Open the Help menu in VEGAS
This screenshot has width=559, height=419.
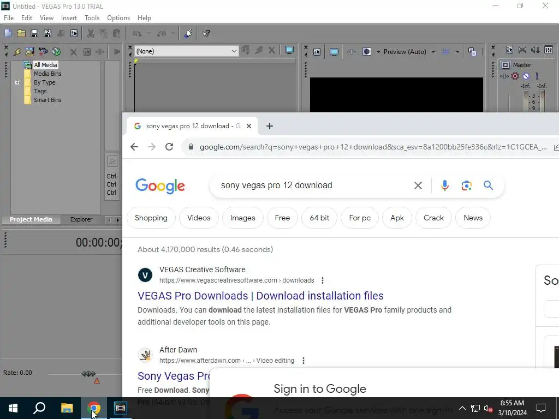(x=144, y=18)
